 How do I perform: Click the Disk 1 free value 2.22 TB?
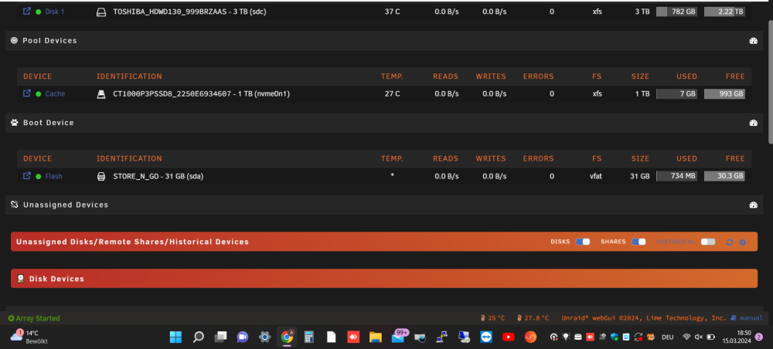[x=724, y=12]
